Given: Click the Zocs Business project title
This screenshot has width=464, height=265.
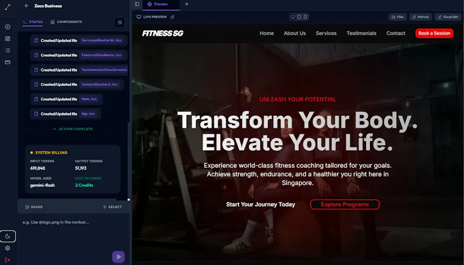Looking at the screenshot, I should 48,6.
